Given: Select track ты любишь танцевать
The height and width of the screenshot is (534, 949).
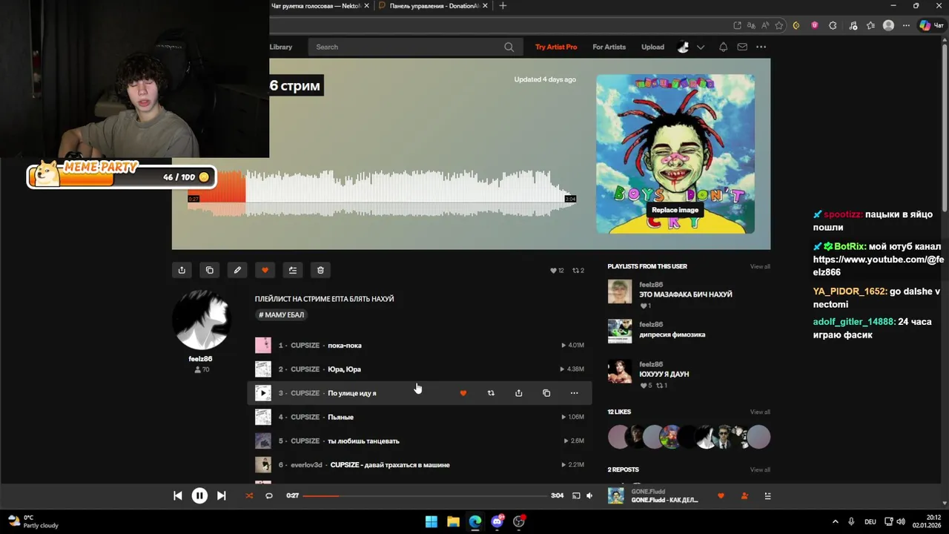Looking at the screenshot, I should coord(363,441).
